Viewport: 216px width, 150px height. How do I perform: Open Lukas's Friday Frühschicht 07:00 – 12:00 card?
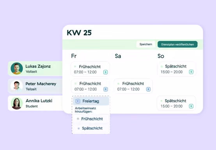(x=90, y=69)
